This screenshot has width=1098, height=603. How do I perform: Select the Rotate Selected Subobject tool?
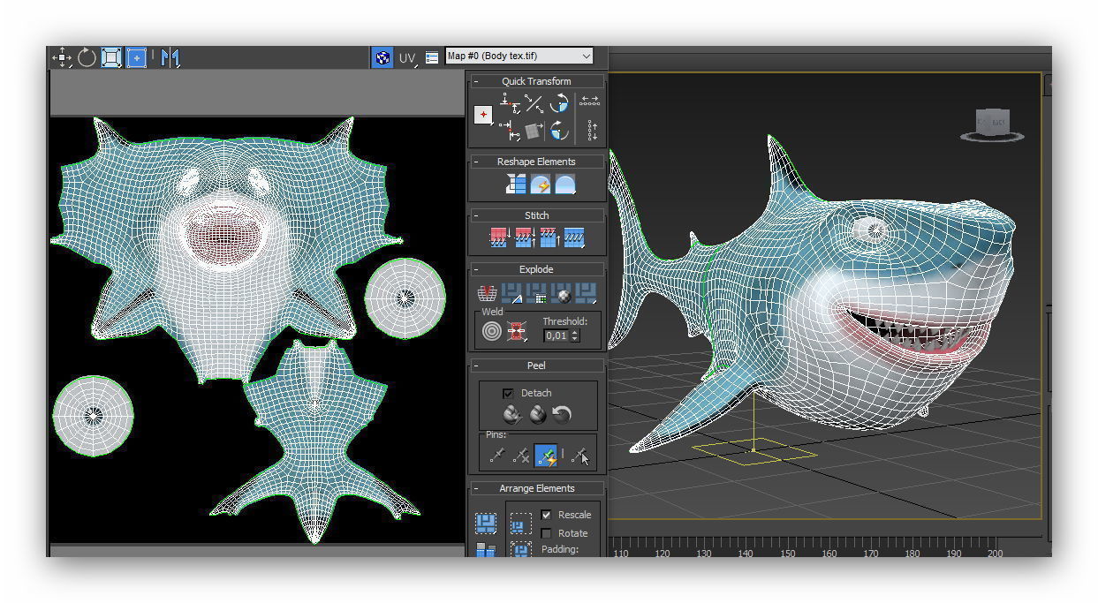click(87, 58)
